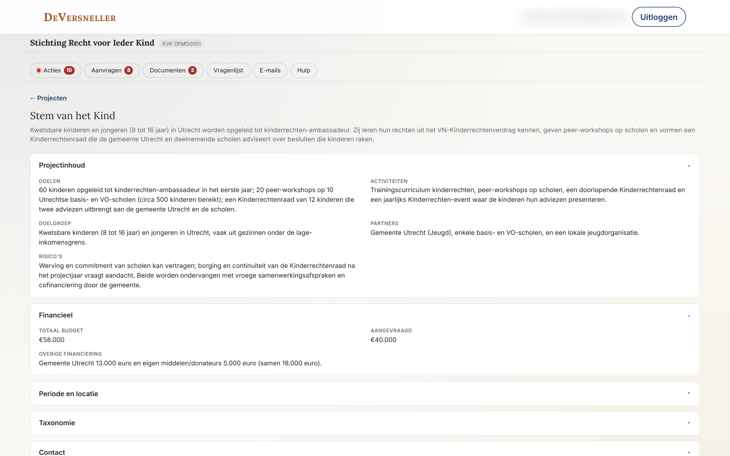The image size is (730, 456).
Task: Click the KVK DEMO0001 badge
Action: coord(182,44)
